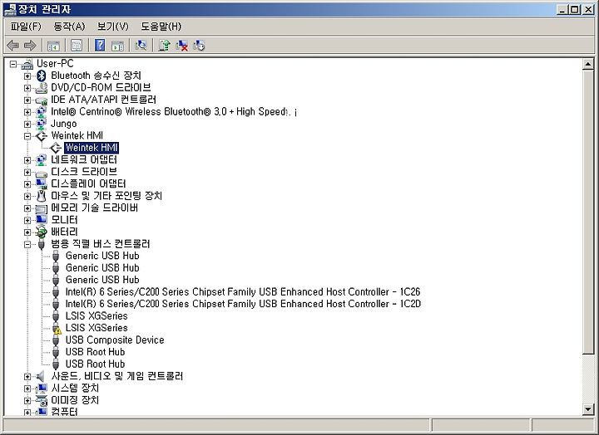The width and height of the screenshot is (599, 435).
Task: Expand the 마우스 및 기타 포인팅 장치 node
Action: tap(27, 197)
